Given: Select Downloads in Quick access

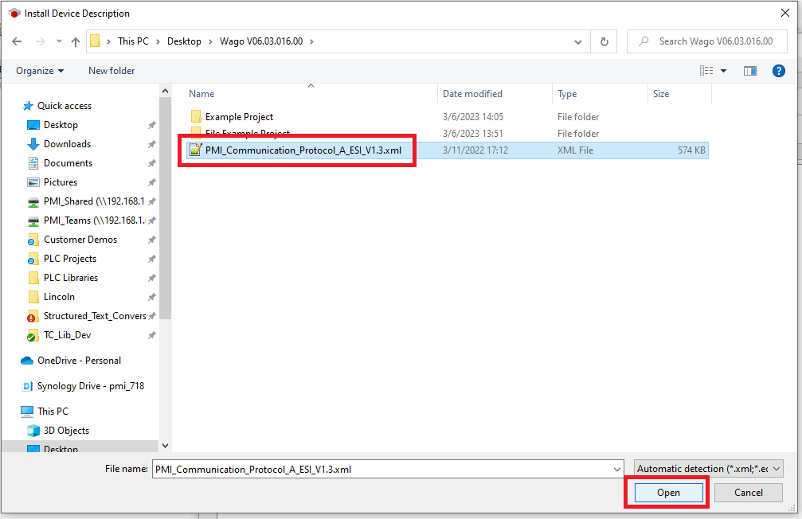Looking at the screenshot, I should click(67, 144).
